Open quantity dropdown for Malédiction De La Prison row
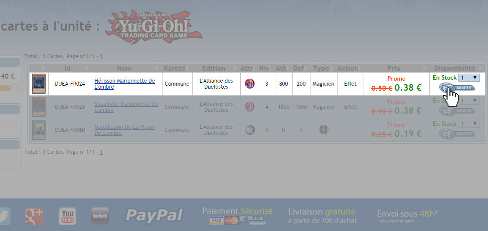The image size is (488, 231). (x=469, y=124)
